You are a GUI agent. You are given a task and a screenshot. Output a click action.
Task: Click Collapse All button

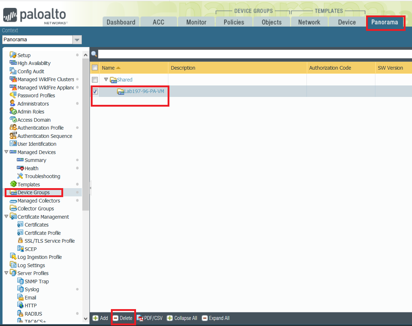[x=182, y=318]
